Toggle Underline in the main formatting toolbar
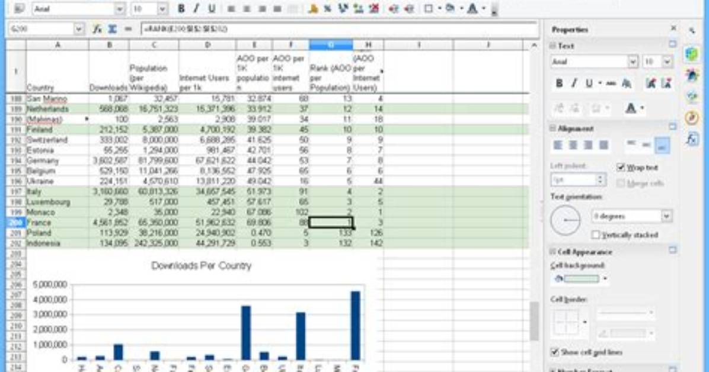This screenshot has width=709, height=372. (x=212, y=8)
